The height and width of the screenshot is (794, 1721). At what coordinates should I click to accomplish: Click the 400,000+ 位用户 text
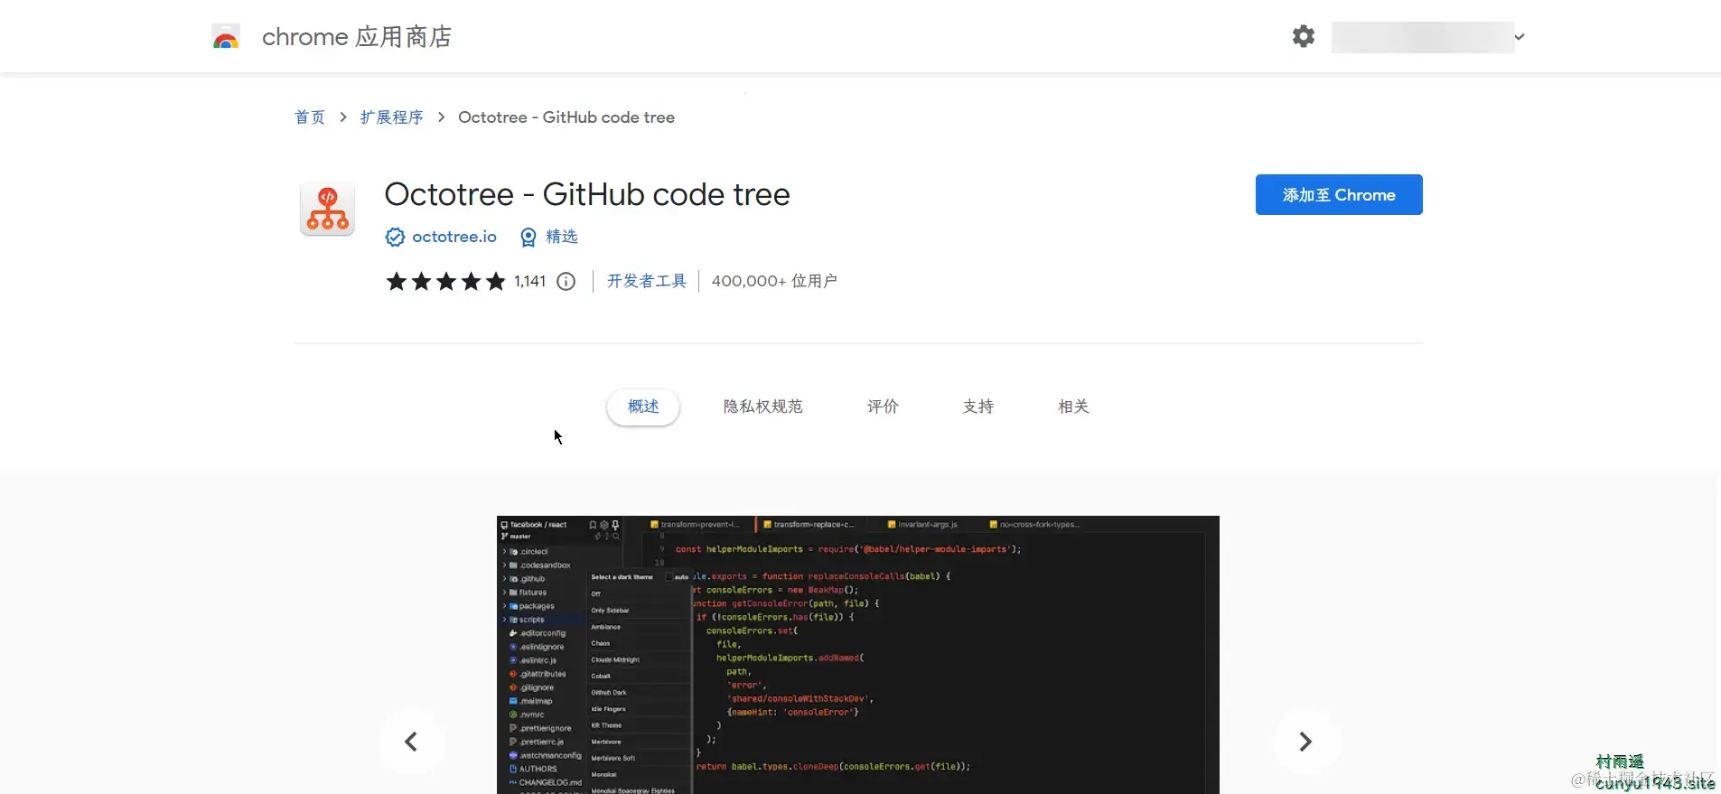(774, 281)
